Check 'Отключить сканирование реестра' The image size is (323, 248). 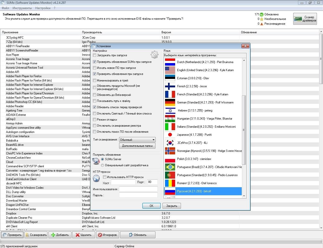pos(95,126)
